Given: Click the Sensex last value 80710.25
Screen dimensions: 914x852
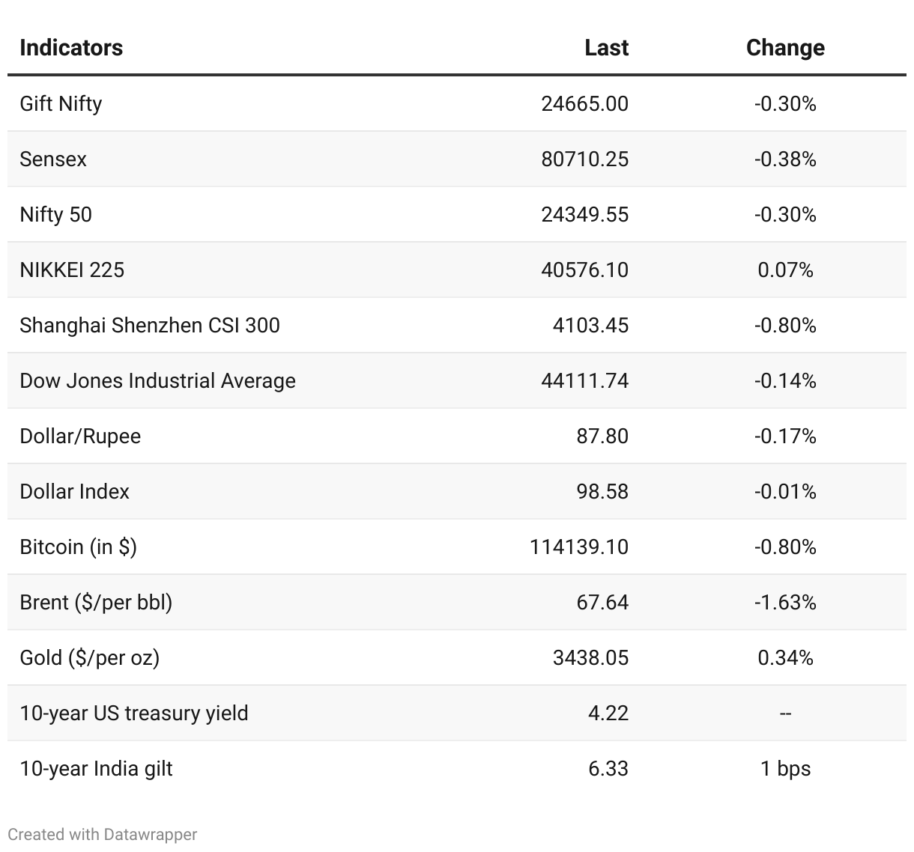Looking at the screenshot, I should tap(584, 159).
